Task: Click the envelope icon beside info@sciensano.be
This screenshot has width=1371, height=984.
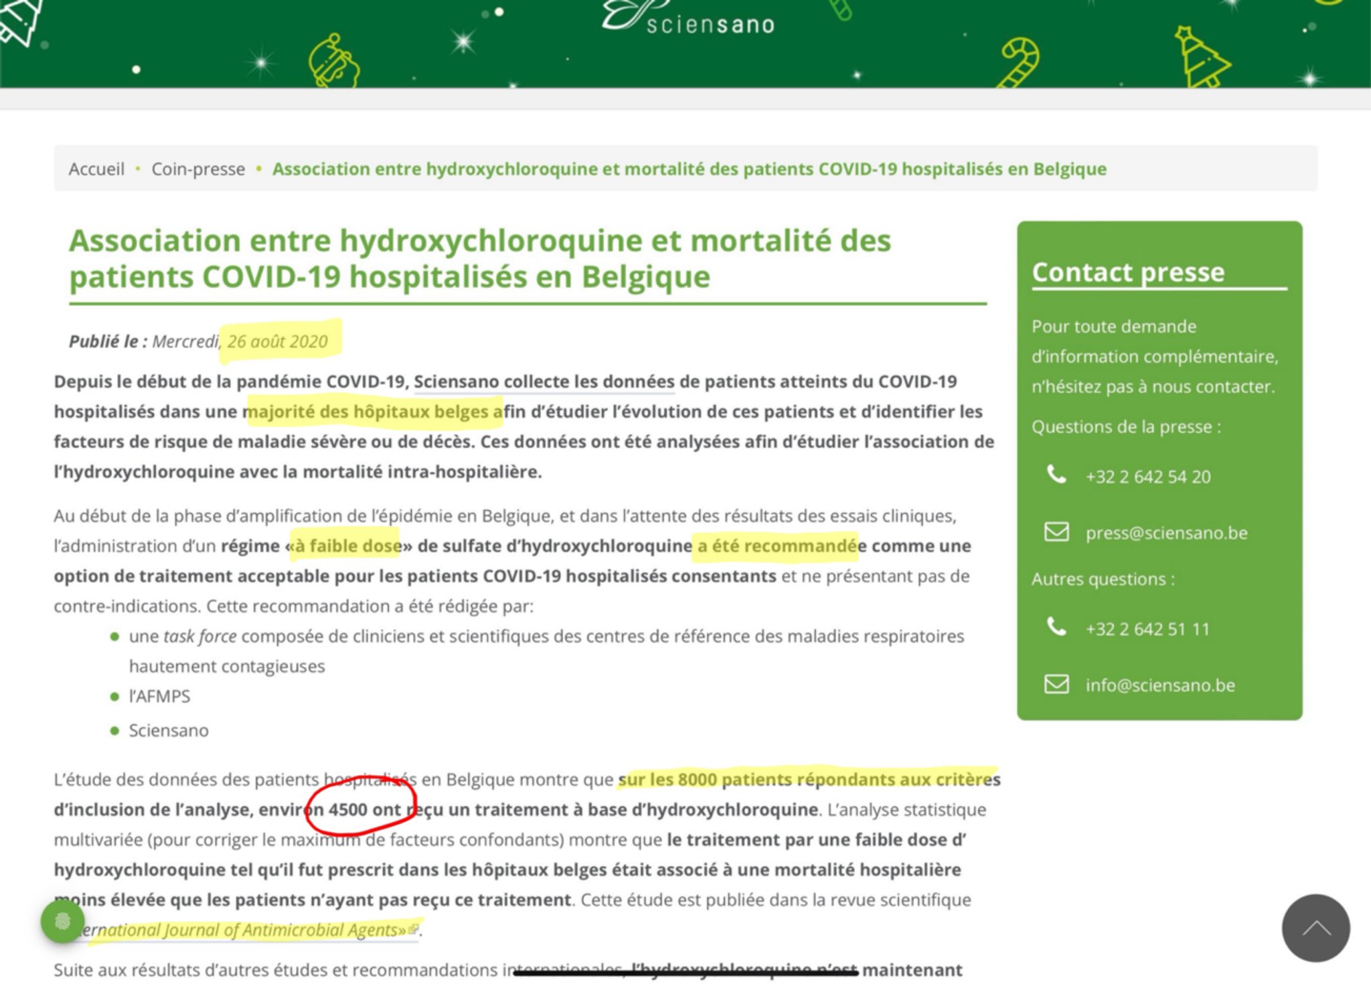Action: 1056,684
